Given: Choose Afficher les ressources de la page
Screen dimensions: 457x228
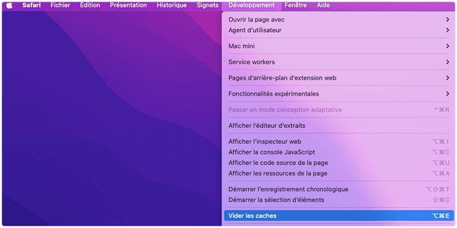Looking at the screenshot, I should 339,174.
